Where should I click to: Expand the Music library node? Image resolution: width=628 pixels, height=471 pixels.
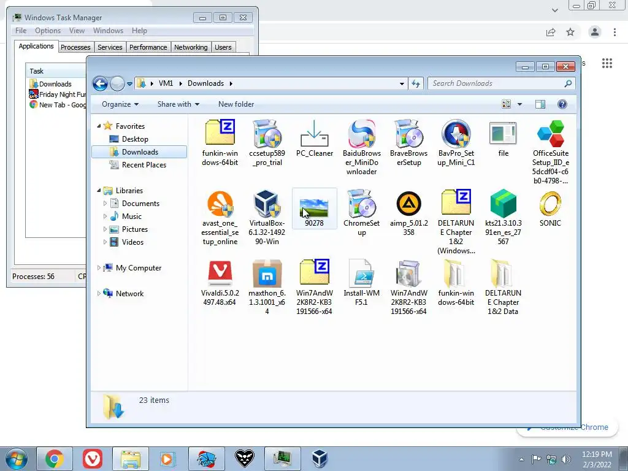click(105, 216)
